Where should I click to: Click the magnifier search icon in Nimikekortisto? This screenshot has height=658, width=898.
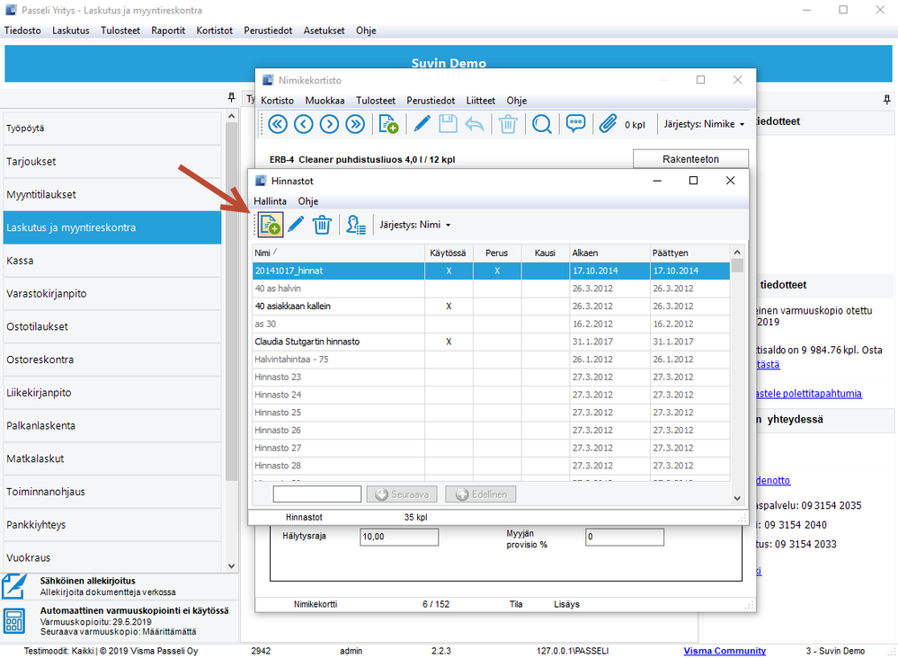tap(542, 124)
